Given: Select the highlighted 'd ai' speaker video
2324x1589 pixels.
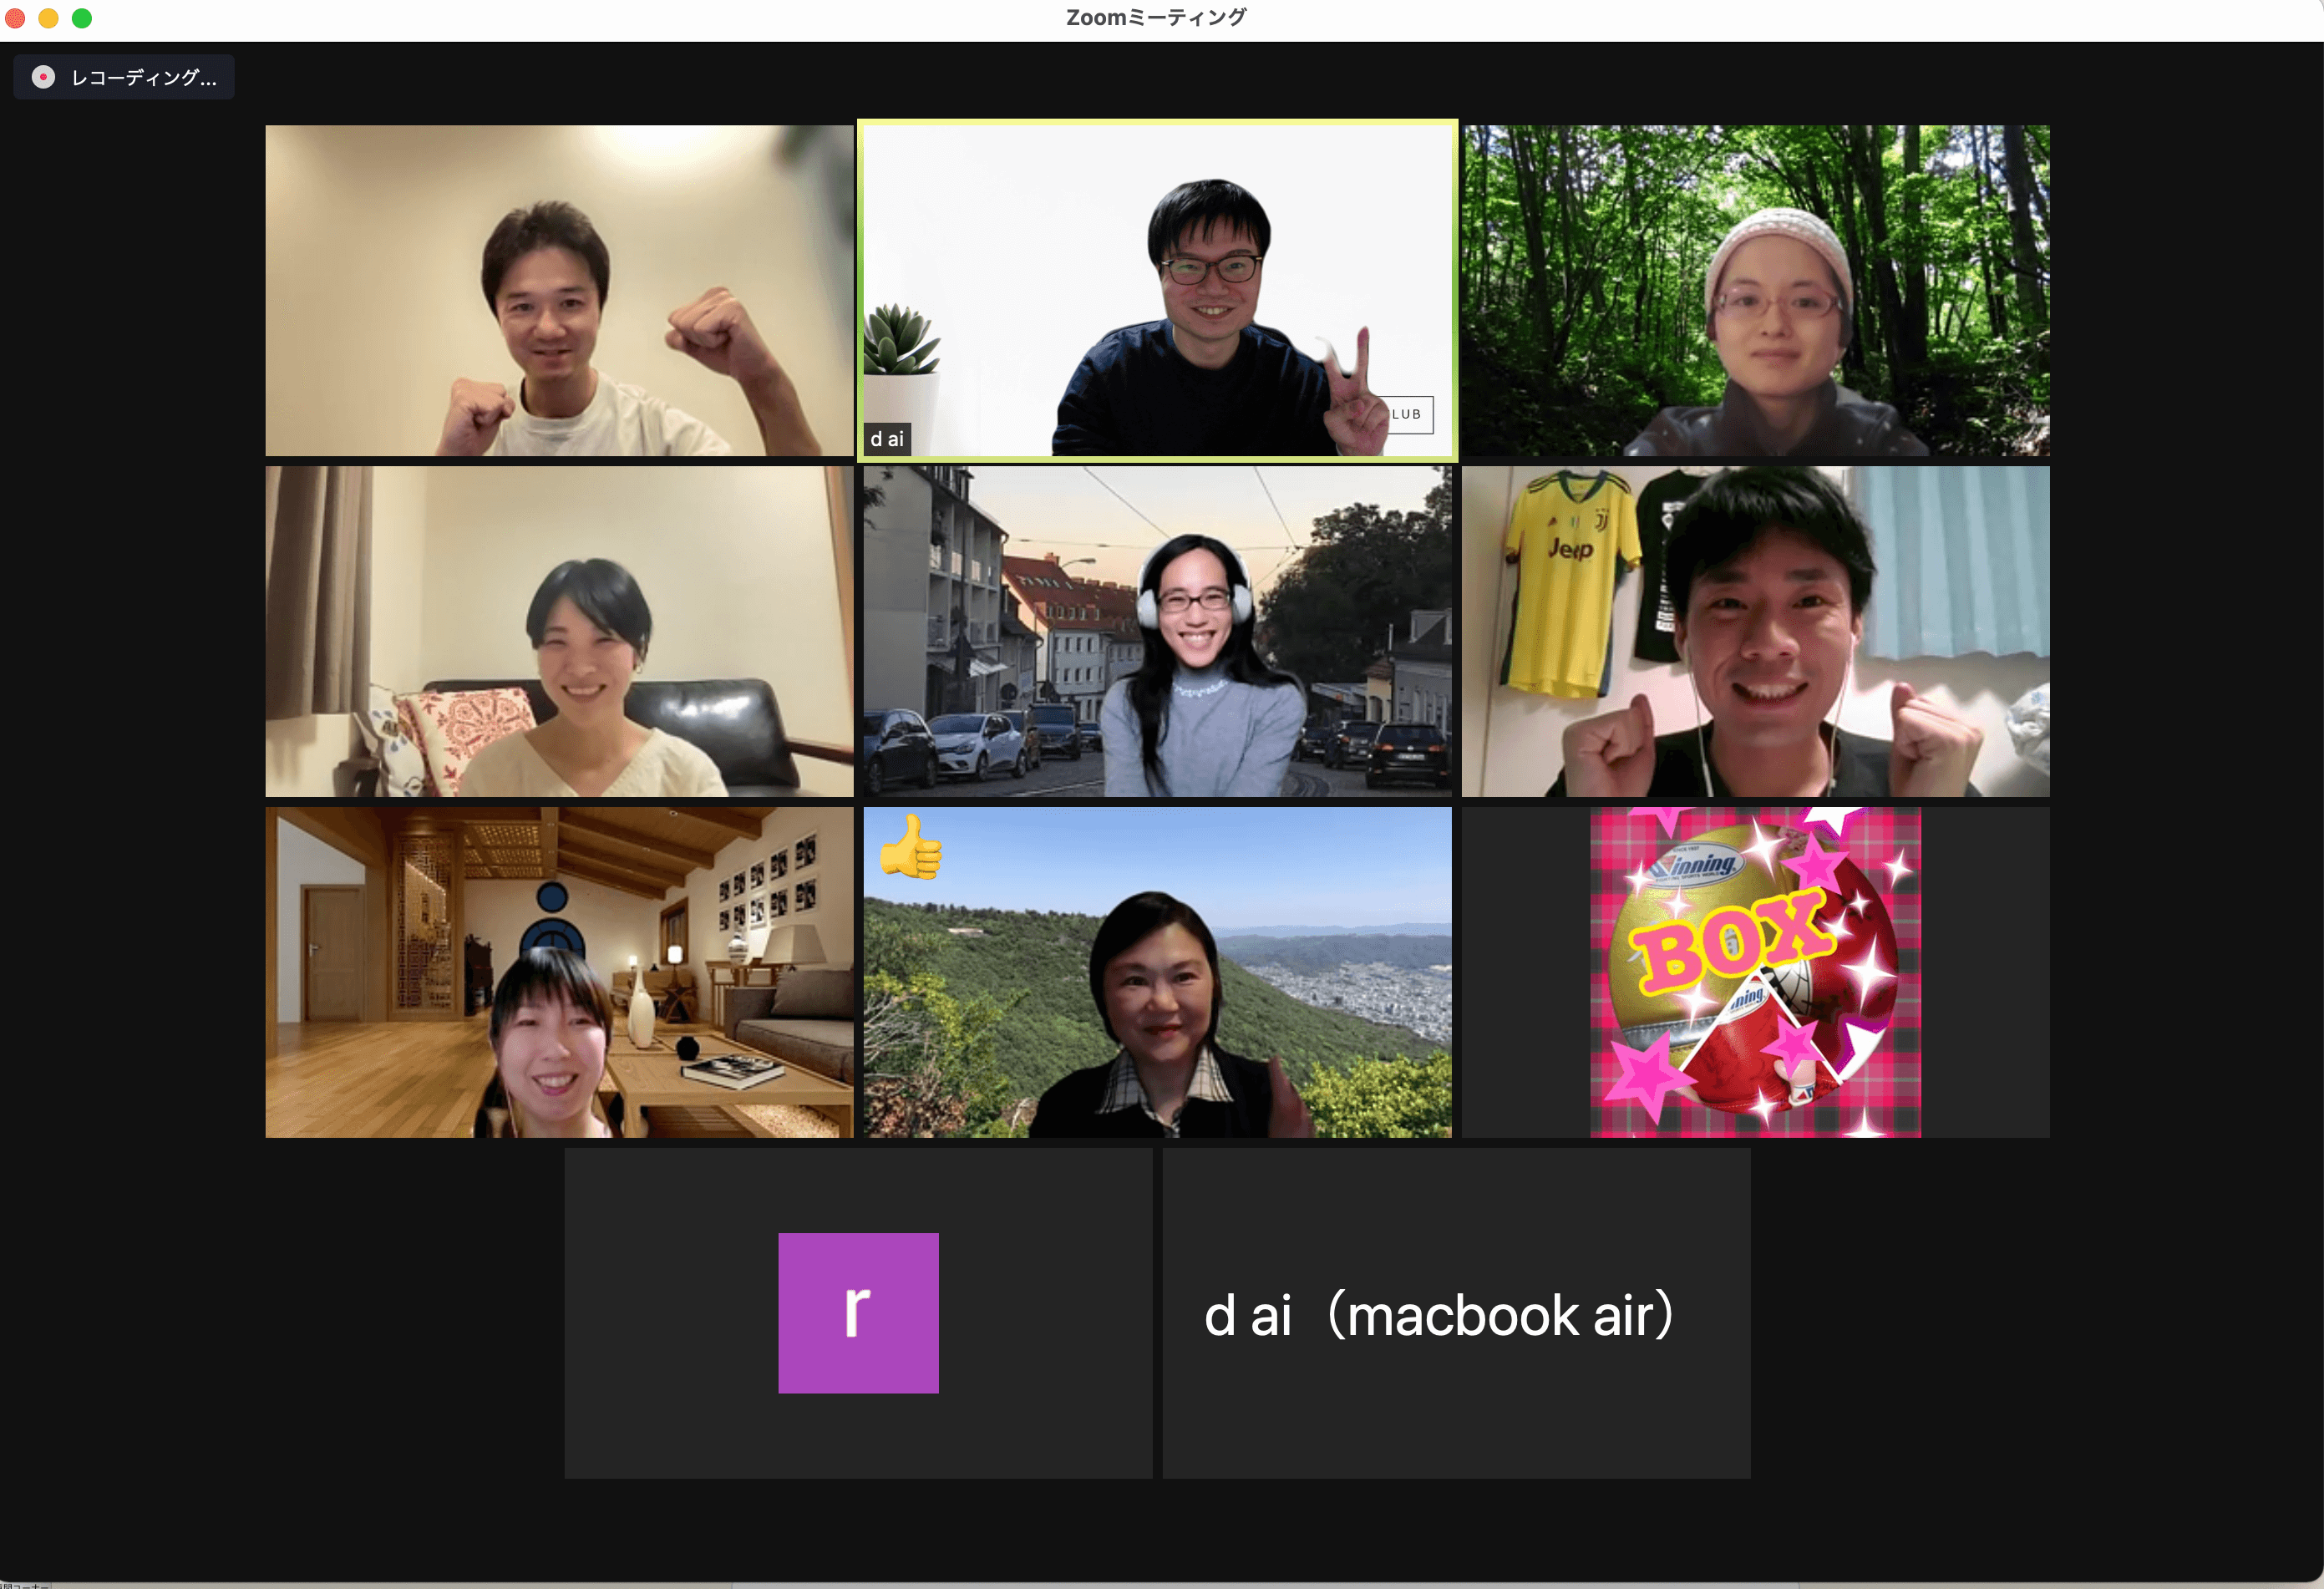Looking at the screenshot, I should tap(1157, 290).
